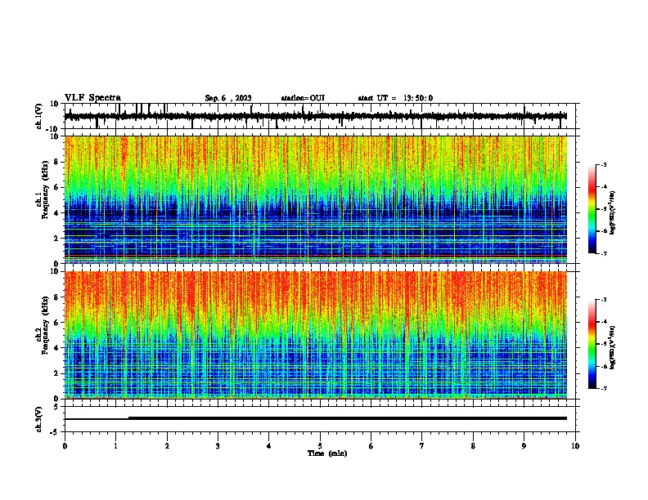Click the ch.1 spectrogram color bar
The height and width of the screenshot is (500, 648).
pos(592,209)
